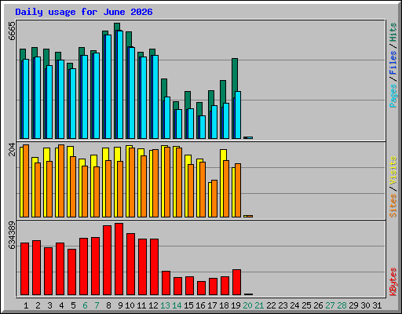Click day label 25 on the x-axis
402x314 pixels.
point(306,305)
